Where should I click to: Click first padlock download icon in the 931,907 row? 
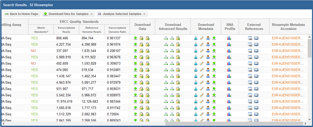tap(141, 89)
